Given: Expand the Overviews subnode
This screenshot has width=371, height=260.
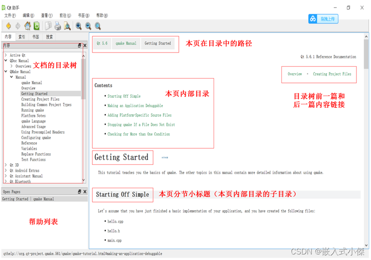Looking at the screenshot, I should [x=12, y=66].
